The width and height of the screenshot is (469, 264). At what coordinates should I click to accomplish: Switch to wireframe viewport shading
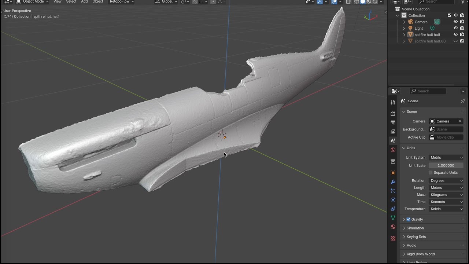pos(357,2)
